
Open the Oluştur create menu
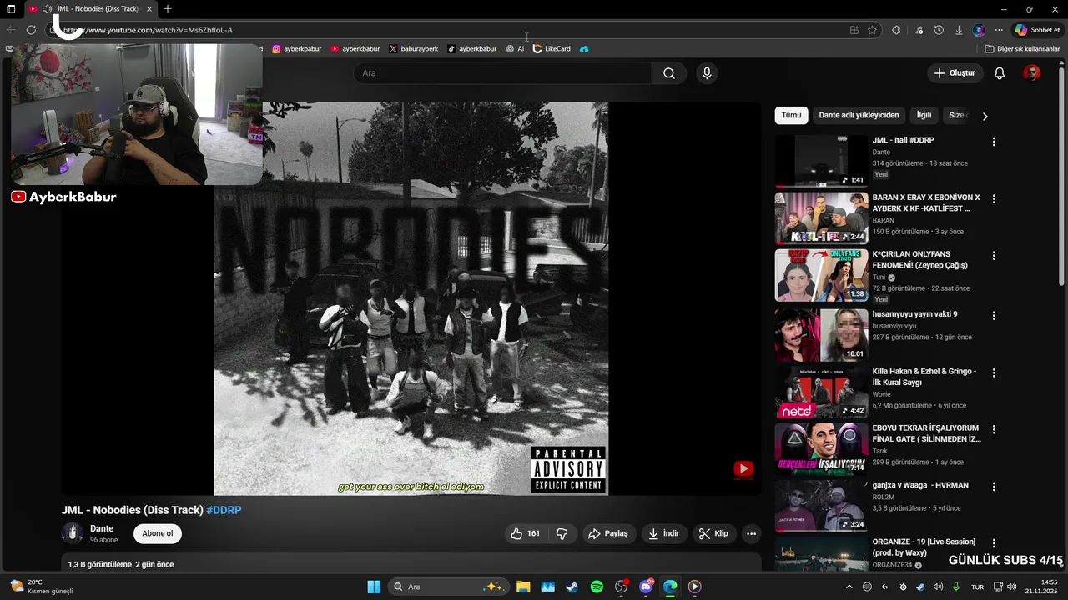point(955,73)
